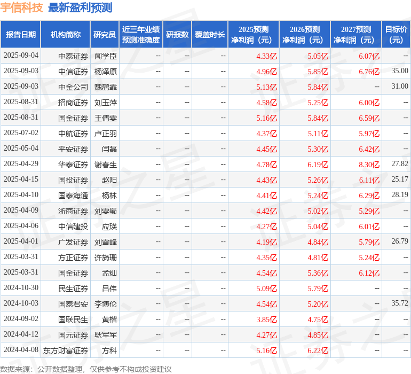The image size is (411, 374).
Task: Click the 4.33亿 forecast value
Action: (x=266, y=56)
